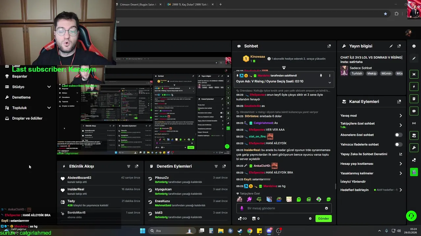Expand Hedefleri belirleyin goals
The width and height of the screenshot is (421, 236).
tap(400, 190)
